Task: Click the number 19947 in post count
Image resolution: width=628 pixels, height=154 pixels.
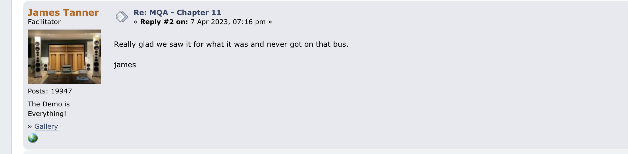Action: coord(61,91)
